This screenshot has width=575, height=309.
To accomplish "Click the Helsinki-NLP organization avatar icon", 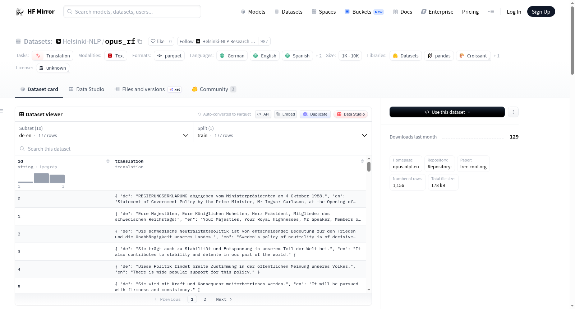I will click(59, 42).
